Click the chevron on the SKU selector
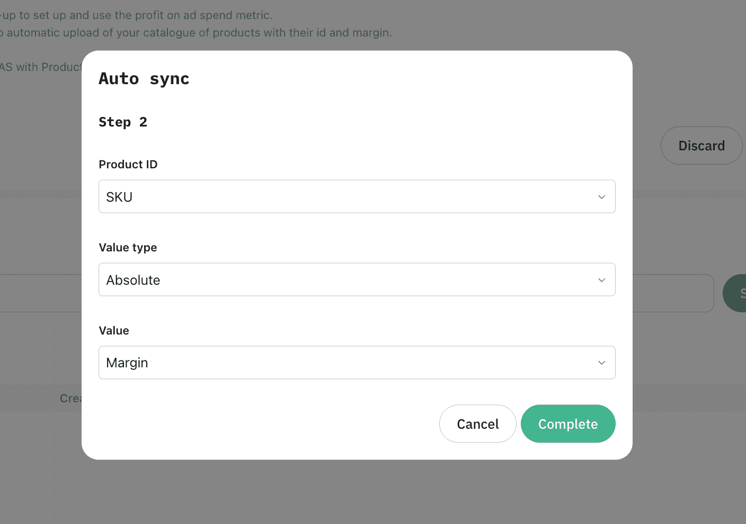 tap(601, 196)
